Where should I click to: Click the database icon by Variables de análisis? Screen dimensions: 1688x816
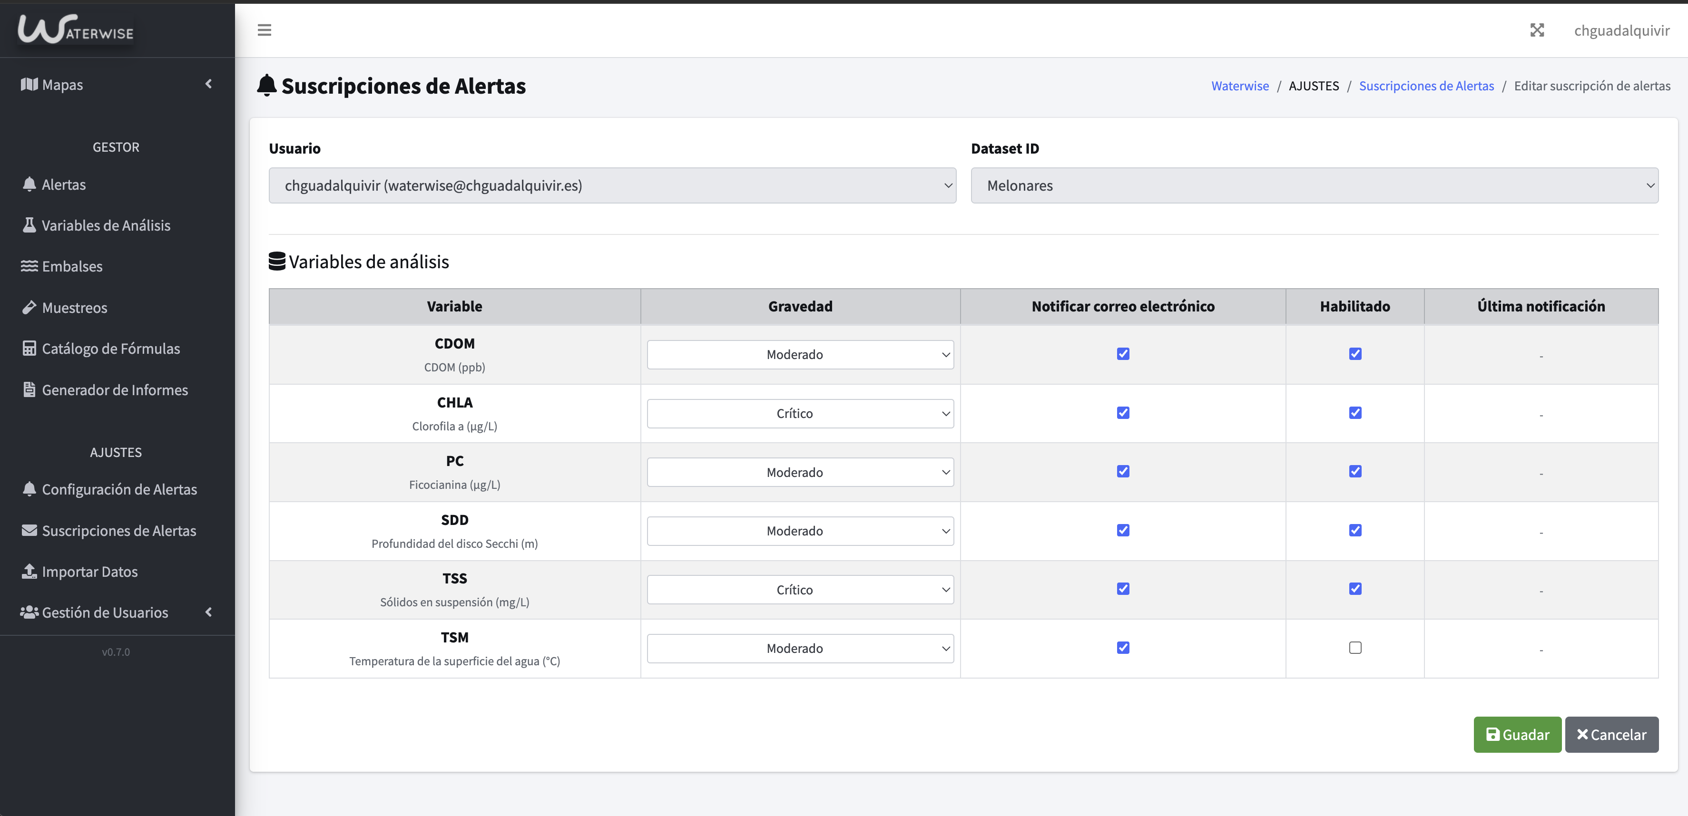pos(276,262)
